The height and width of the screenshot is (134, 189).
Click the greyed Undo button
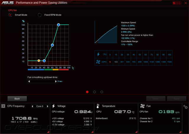pyautogui.click(x=156, y=99)
